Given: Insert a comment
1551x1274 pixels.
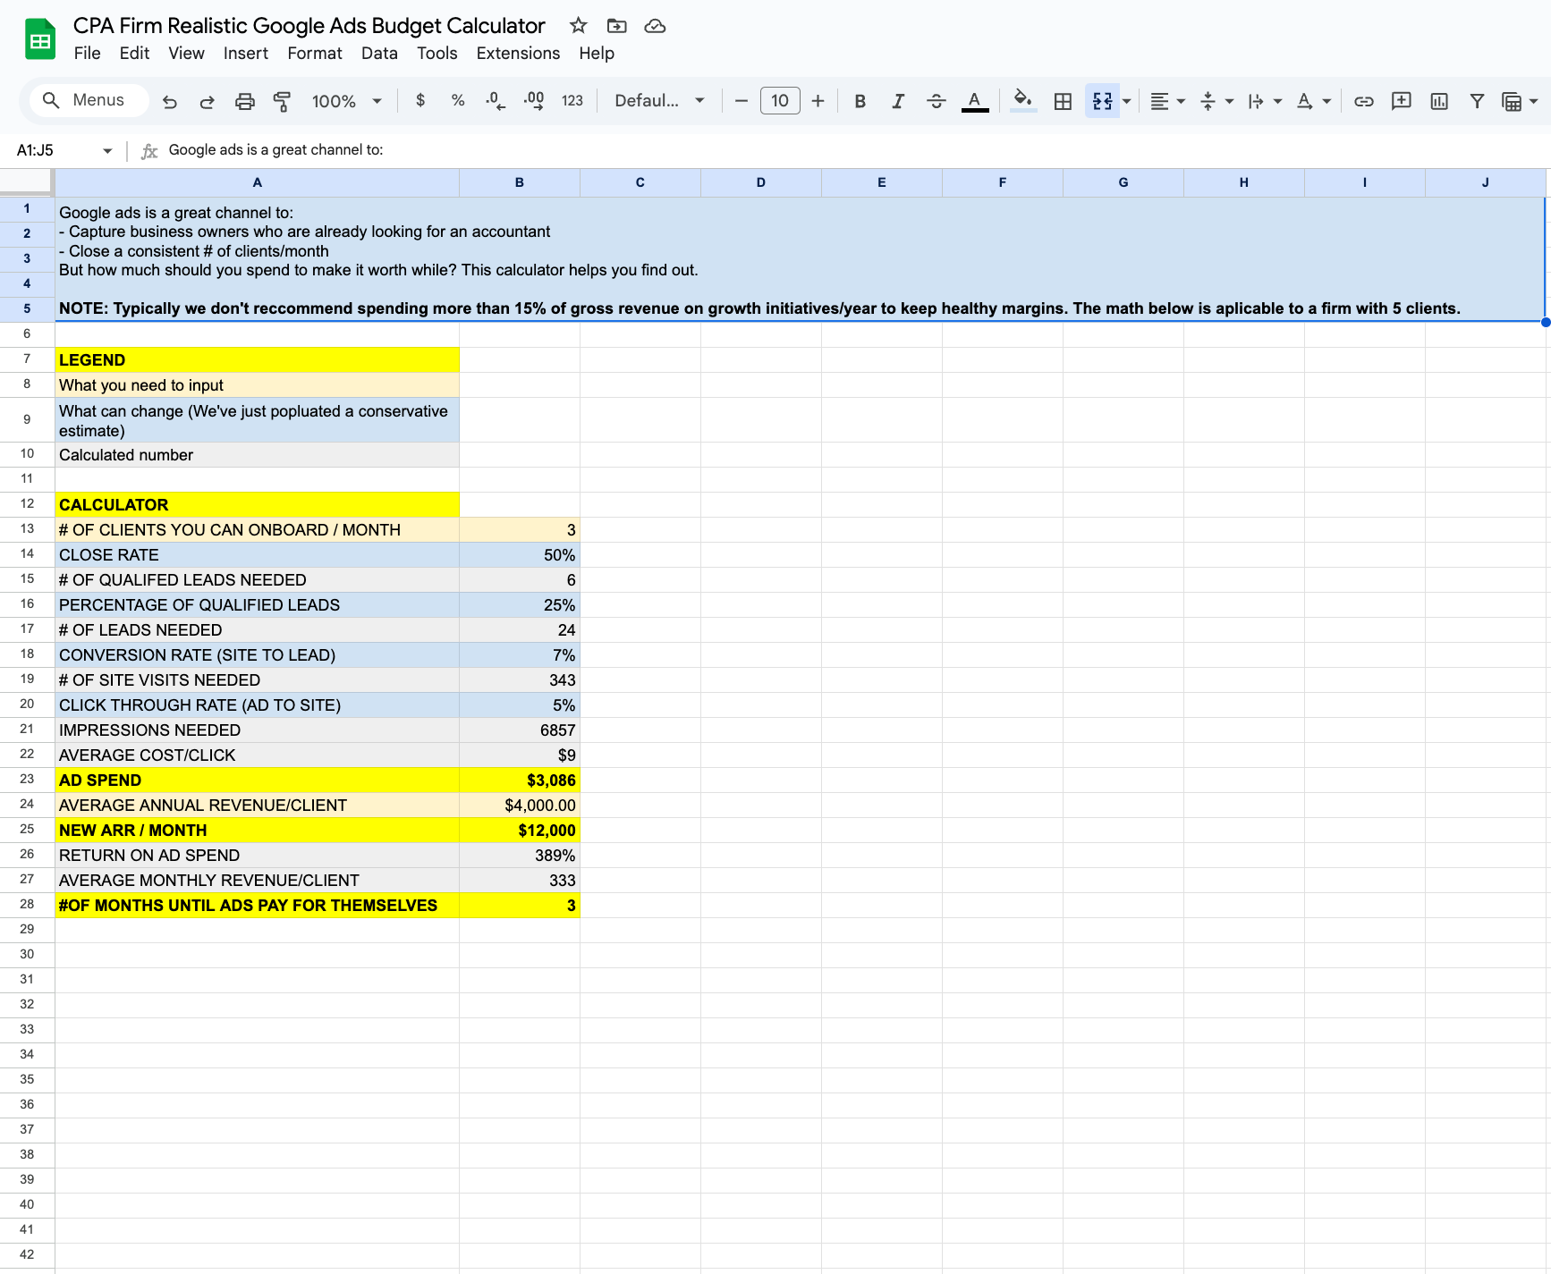Looking at the screenshot, I should (1401, 101).
